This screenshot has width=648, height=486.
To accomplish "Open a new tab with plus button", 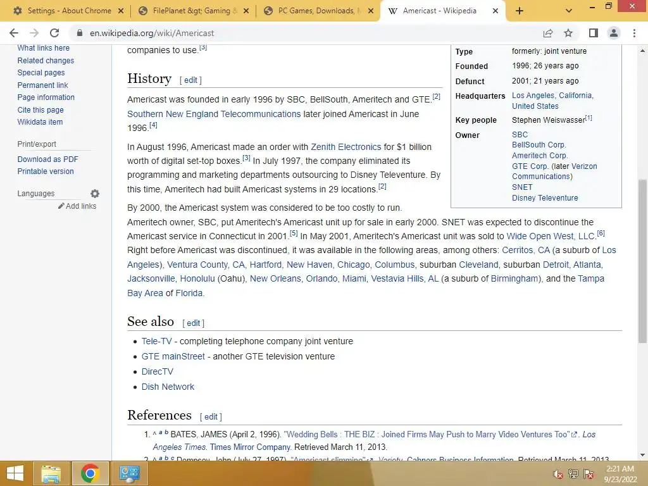I will click(520, 11).
